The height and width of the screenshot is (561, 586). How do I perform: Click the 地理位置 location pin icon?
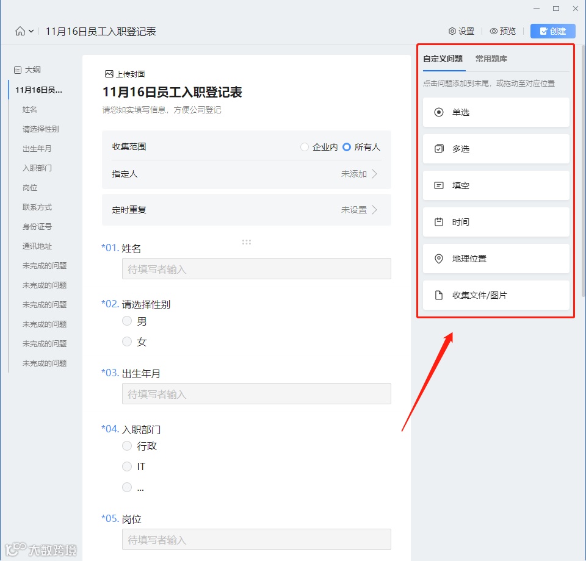[x=439, y=259]
